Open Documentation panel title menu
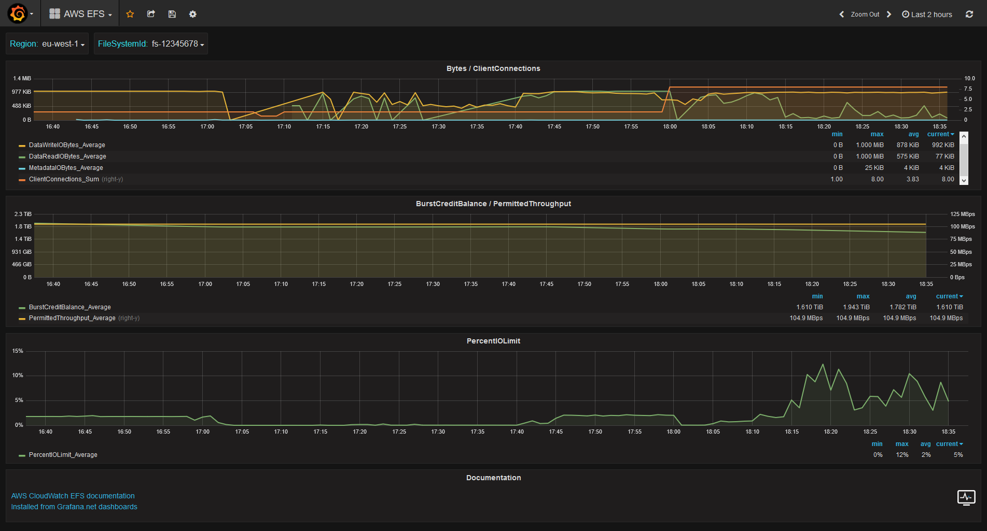This screenshot has width=987, height=531. 493,478
